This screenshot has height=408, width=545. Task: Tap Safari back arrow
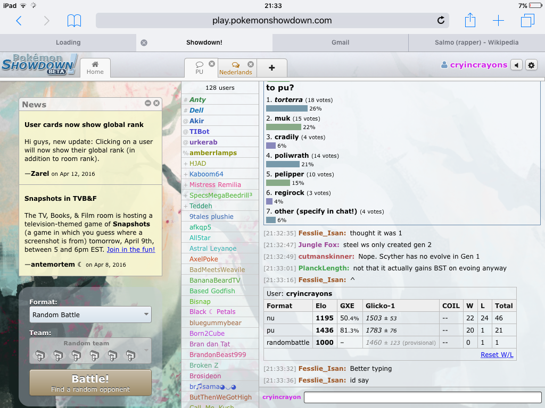point(19,21)
